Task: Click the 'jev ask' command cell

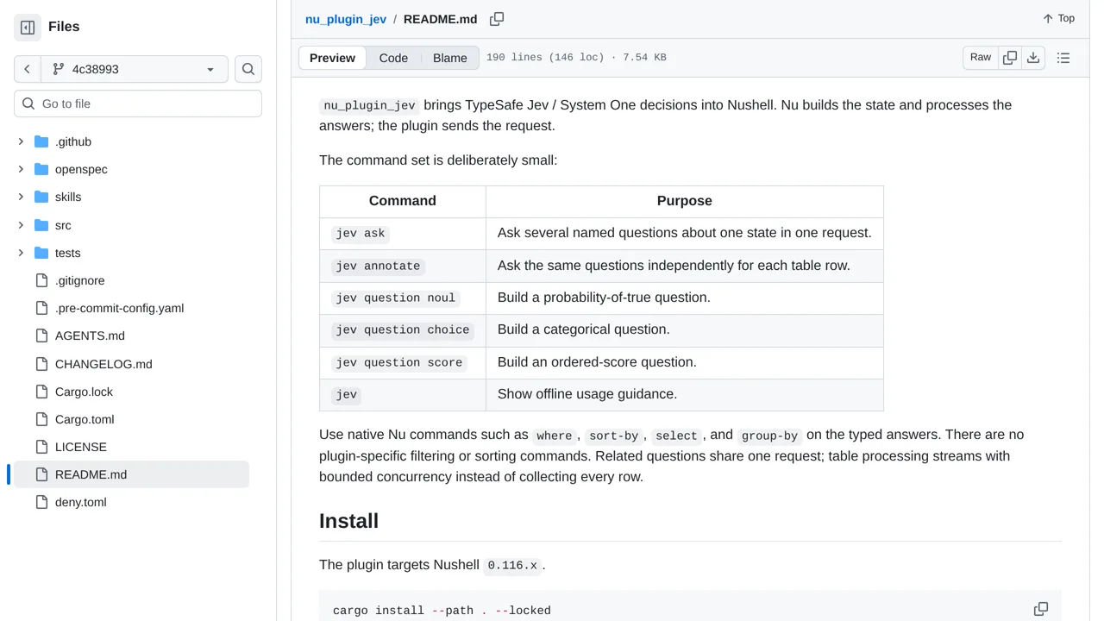Action: pos(403,234)
